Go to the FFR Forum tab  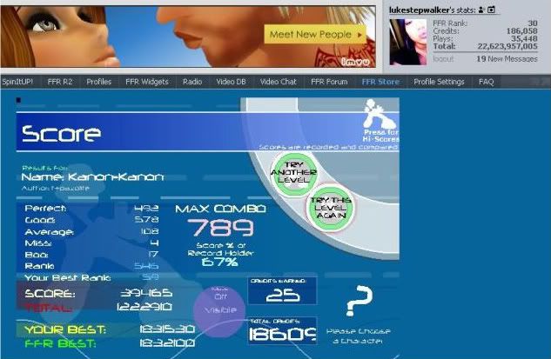point(330,82)
